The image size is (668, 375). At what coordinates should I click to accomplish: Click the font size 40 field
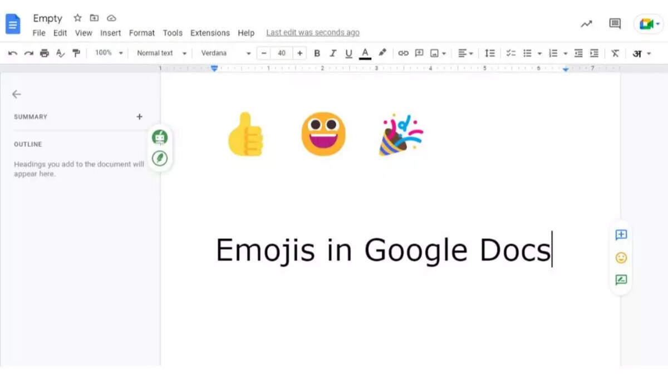[x=282, y=53]
